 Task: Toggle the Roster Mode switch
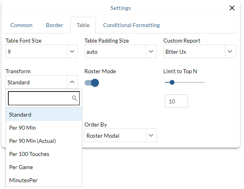click(x=91, y=83)
